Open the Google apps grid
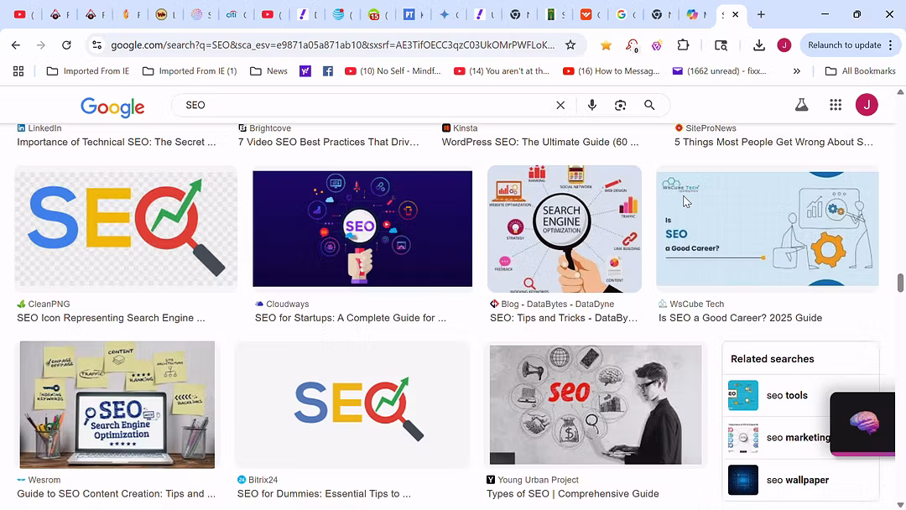Screen dimensions: 906x510 coord(835,105)
